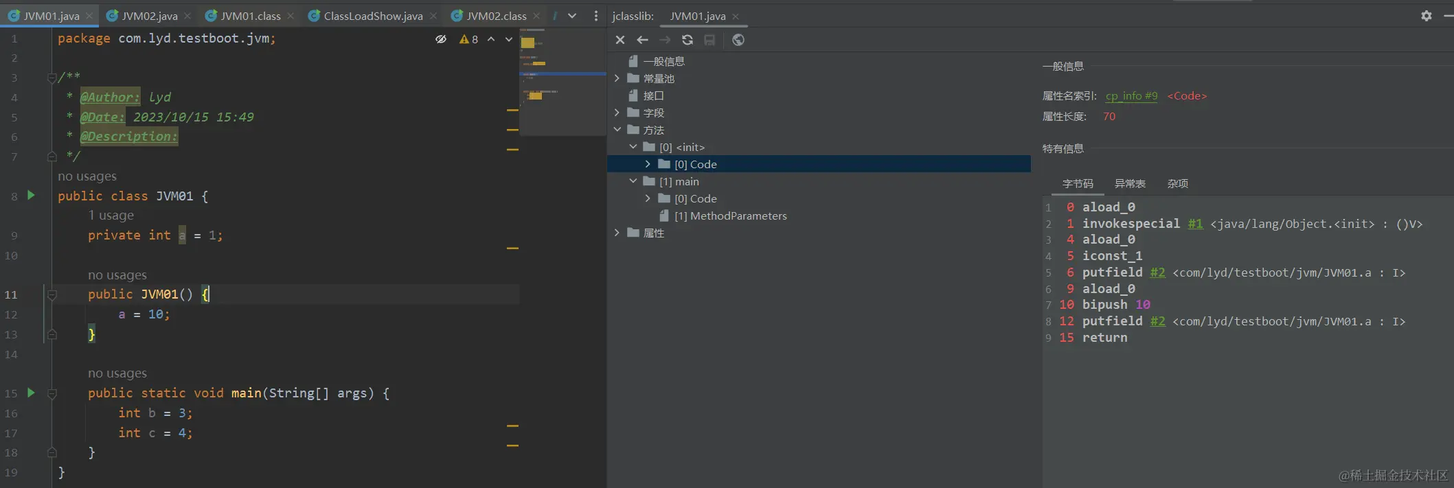The image size is (1454, 488).
Task: Open tool window settings gear
Action: point(1427,15)
